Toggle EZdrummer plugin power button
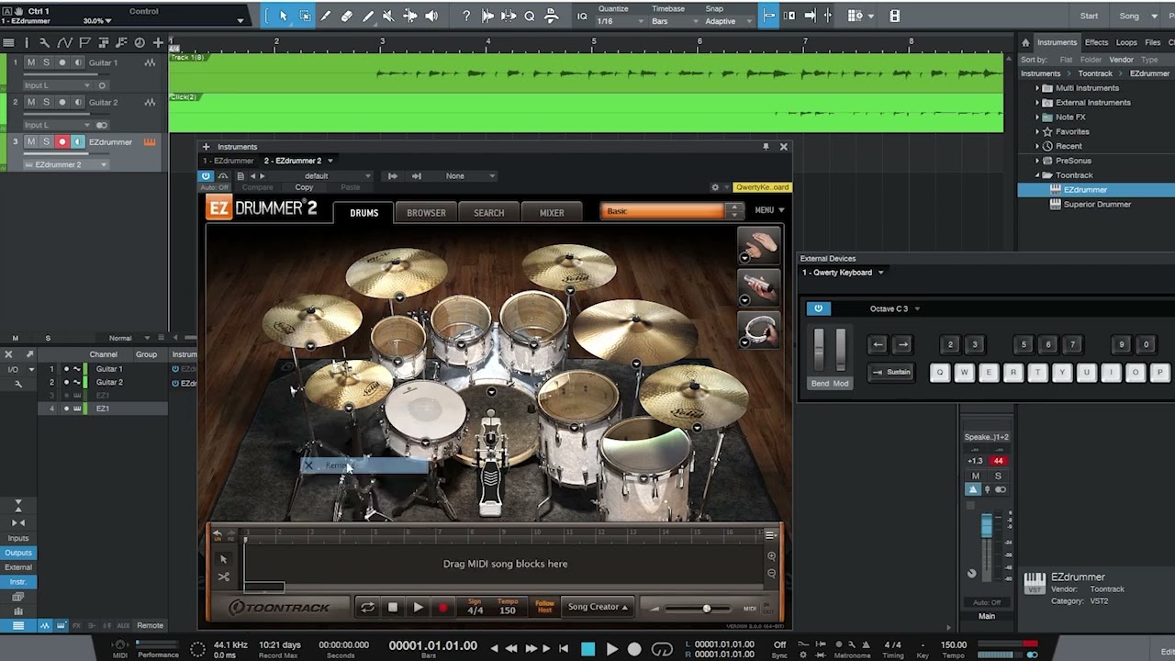Viewport: 1175px width, 661px height. pyautogui.click(x=207, y=175)
